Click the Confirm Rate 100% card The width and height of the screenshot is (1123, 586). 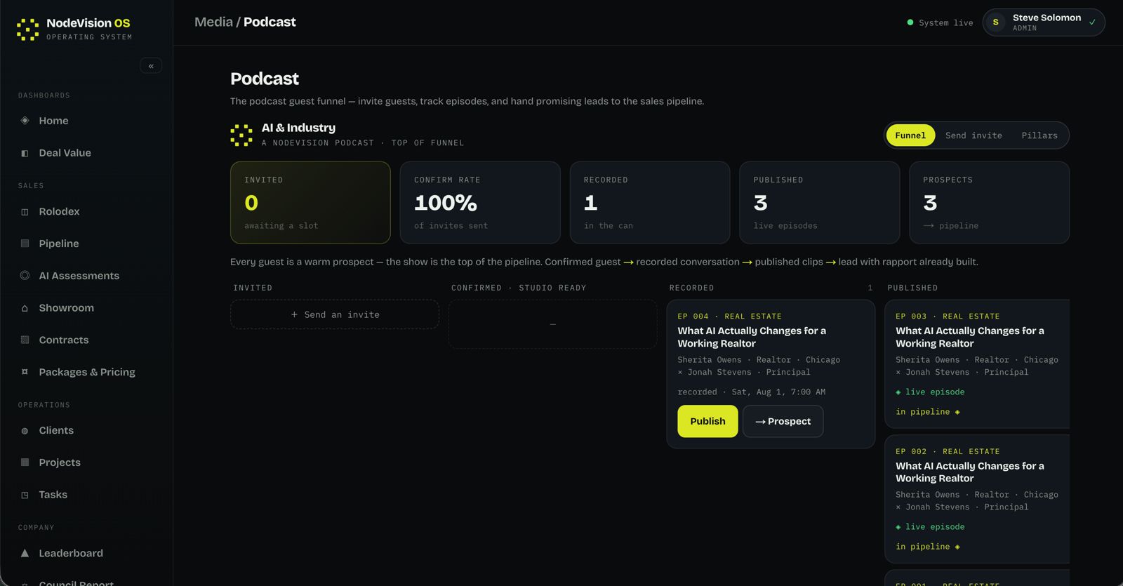(x=480, y=203)
